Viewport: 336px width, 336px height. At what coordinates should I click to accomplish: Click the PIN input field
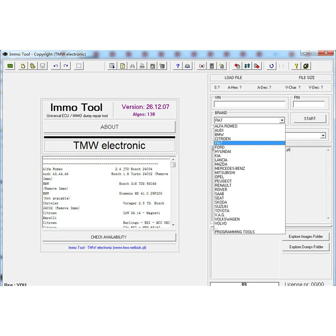309,104
